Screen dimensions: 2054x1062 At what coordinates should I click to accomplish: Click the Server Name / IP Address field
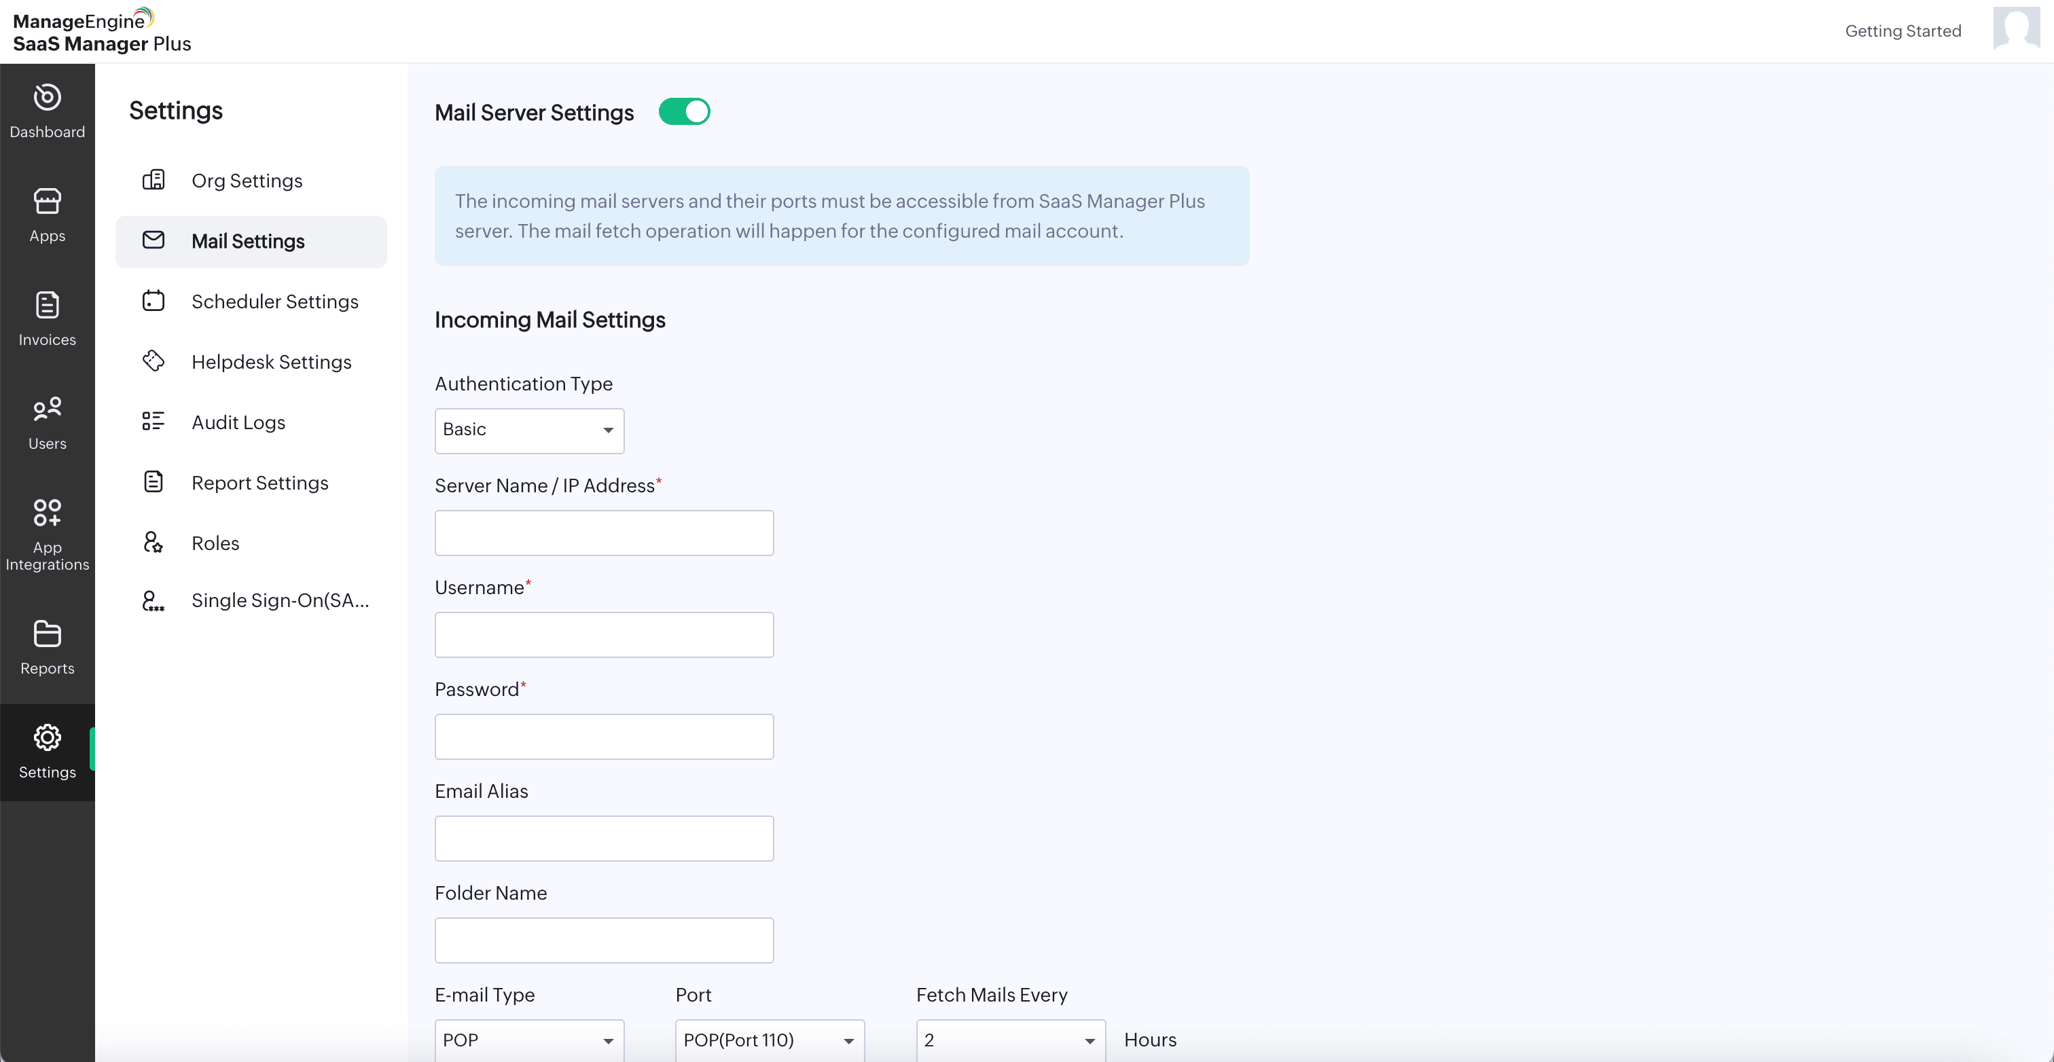tap(604, 532)
